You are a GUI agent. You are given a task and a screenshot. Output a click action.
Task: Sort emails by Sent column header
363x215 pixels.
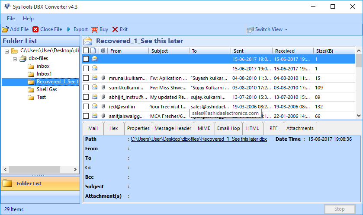pyautogui.click(x=251, y=51)
